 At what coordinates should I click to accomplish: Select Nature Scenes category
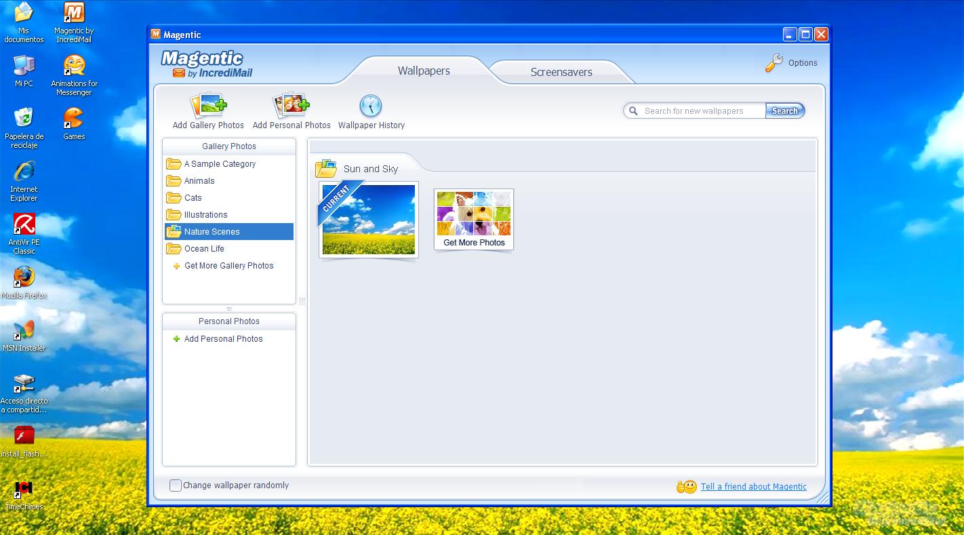click(x=229, y=231)
